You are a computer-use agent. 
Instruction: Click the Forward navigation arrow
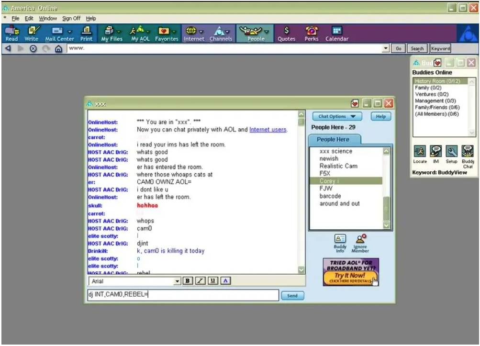click(21, 48)
